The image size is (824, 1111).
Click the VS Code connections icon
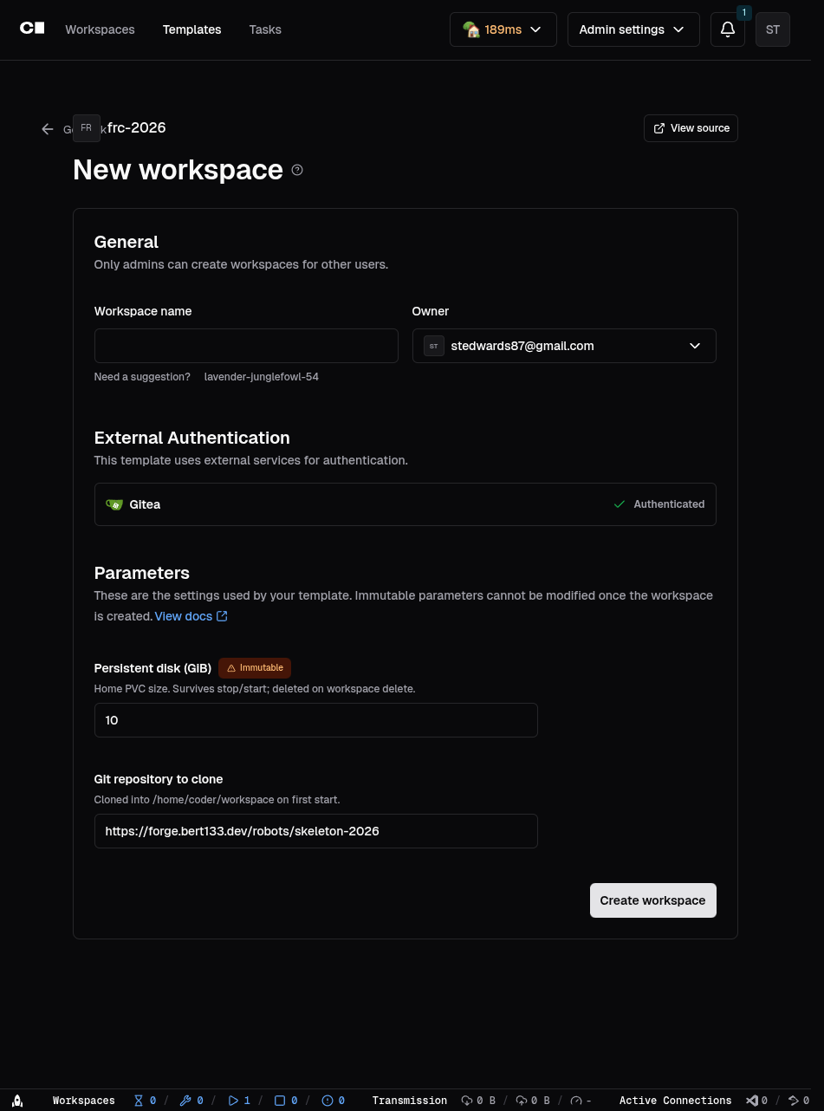point(752,1101)
